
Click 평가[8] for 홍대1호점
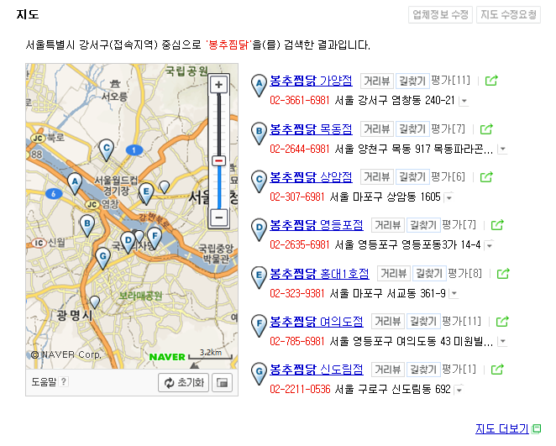coord(464,273)
